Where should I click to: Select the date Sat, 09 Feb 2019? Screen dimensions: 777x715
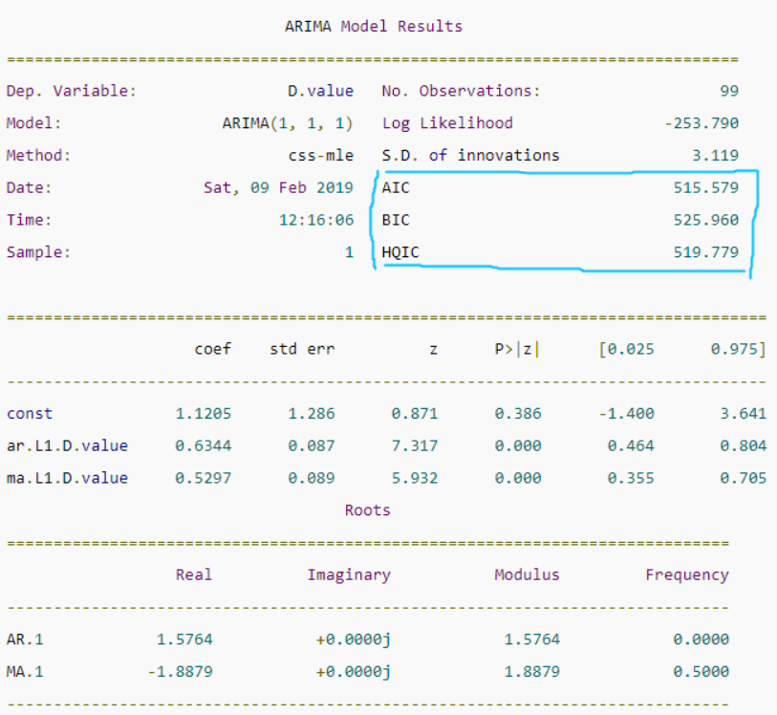[x=278, y=188]
